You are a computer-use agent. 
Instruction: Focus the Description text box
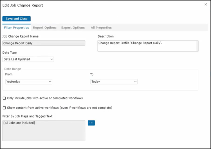[148, 46]
